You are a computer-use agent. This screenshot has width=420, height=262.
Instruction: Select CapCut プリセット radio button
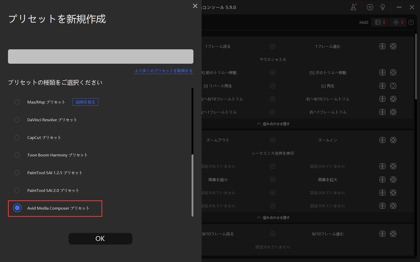pyautogui.click(x=17, y=137)
